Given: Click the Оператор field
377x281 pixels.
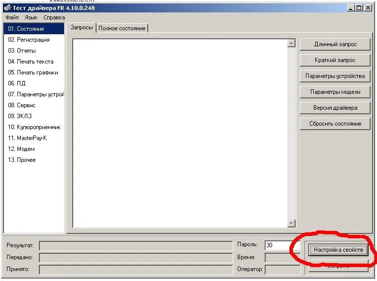Looking at the screenshot, I should click(283, 270).
